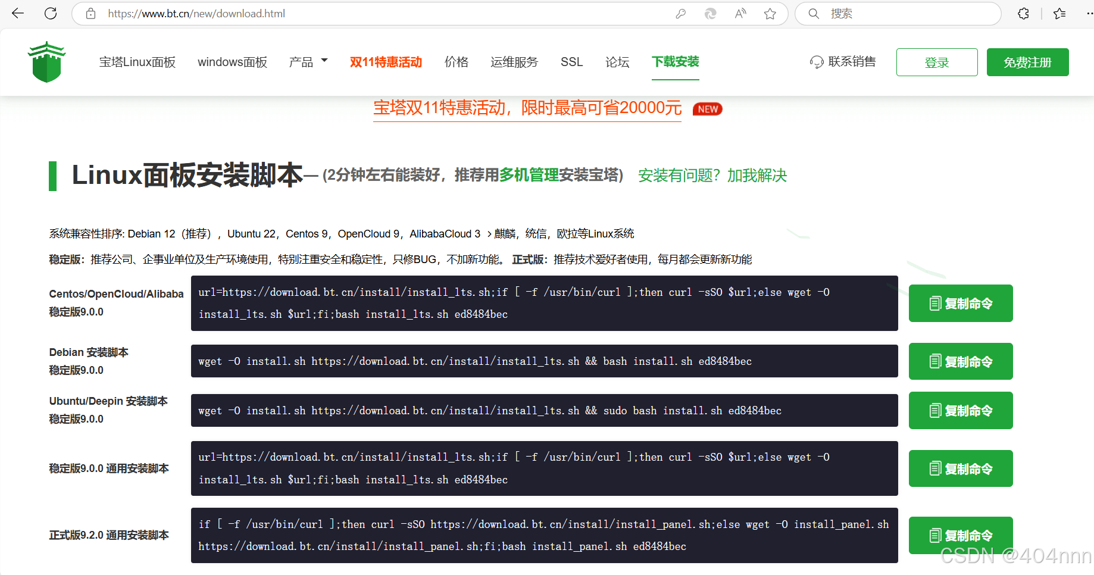Click the Edge refresh-style icon in address bar
Image resolution: width=1094 pixels, height=575 pixels.
pos(711,14)
